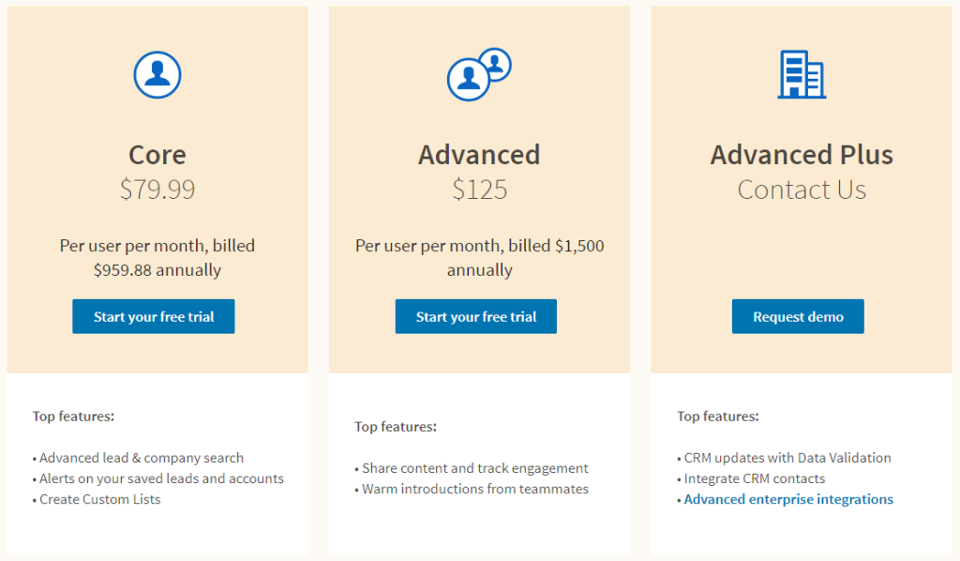Click the building windows graphic above Contact Us
The height and width of the screenshot is (561, 960).
[x=802, y=73]
